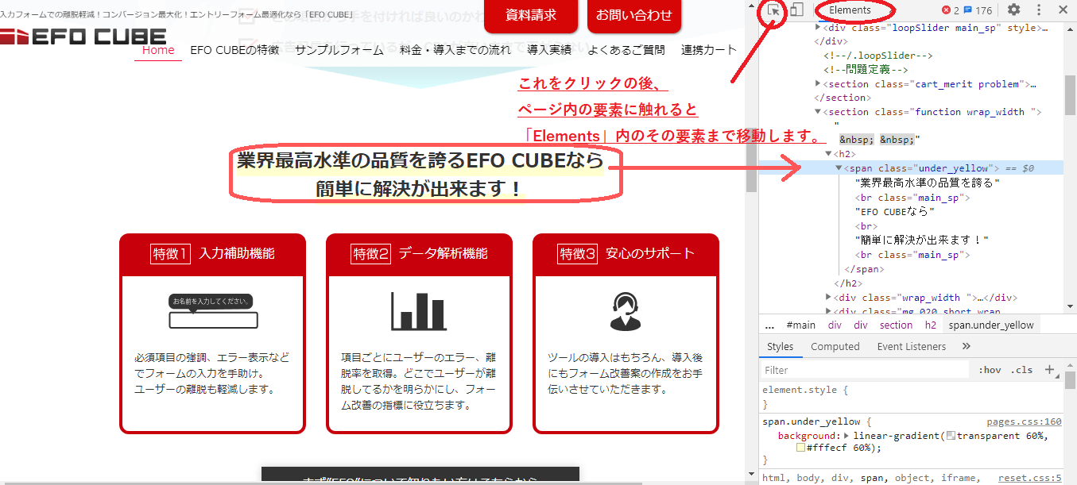Screen dimensions: 1077x485
Task: Open the #fffecf color swatch
Action: pyautogui.click(x=800, y=448)
